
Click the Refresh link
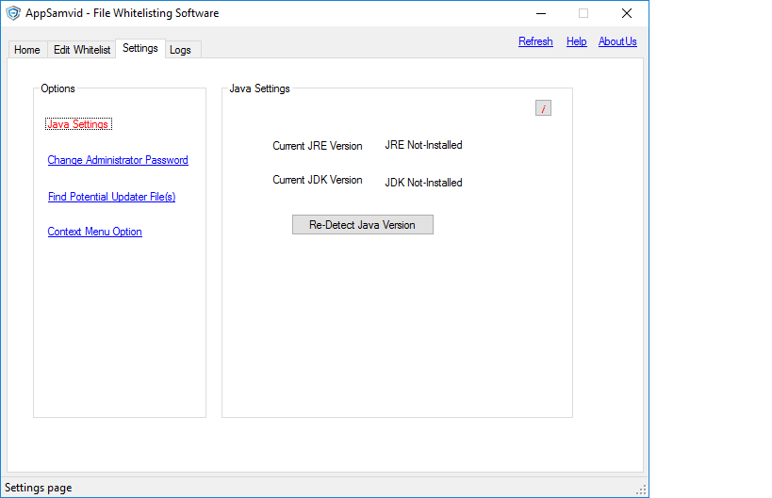pos(535,41)
